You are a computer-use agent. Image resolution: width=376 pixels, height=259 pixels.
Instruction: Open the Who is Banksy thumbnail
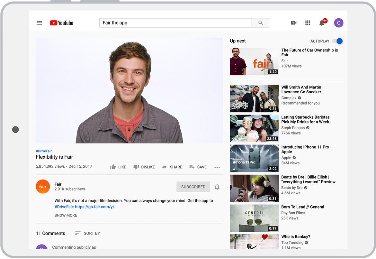(255, 242)
